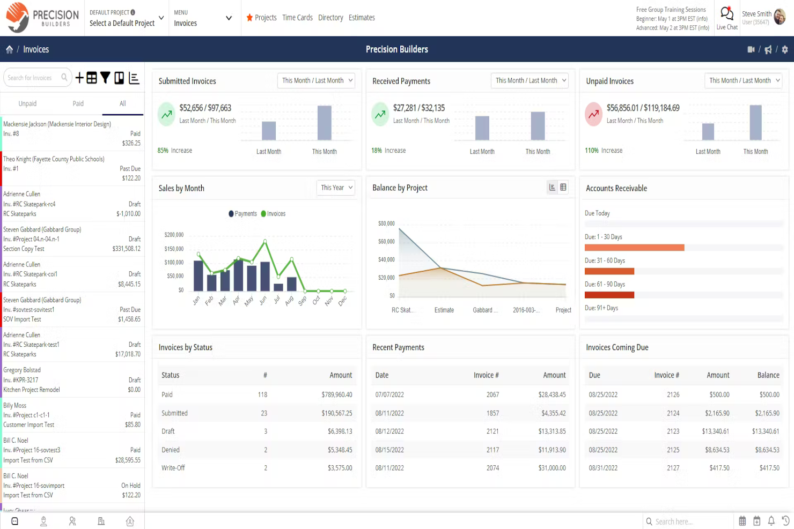Click the magnifier in invoice search box
The height and width of the screenshot is (529, 794).
click(x=64, y=78)
